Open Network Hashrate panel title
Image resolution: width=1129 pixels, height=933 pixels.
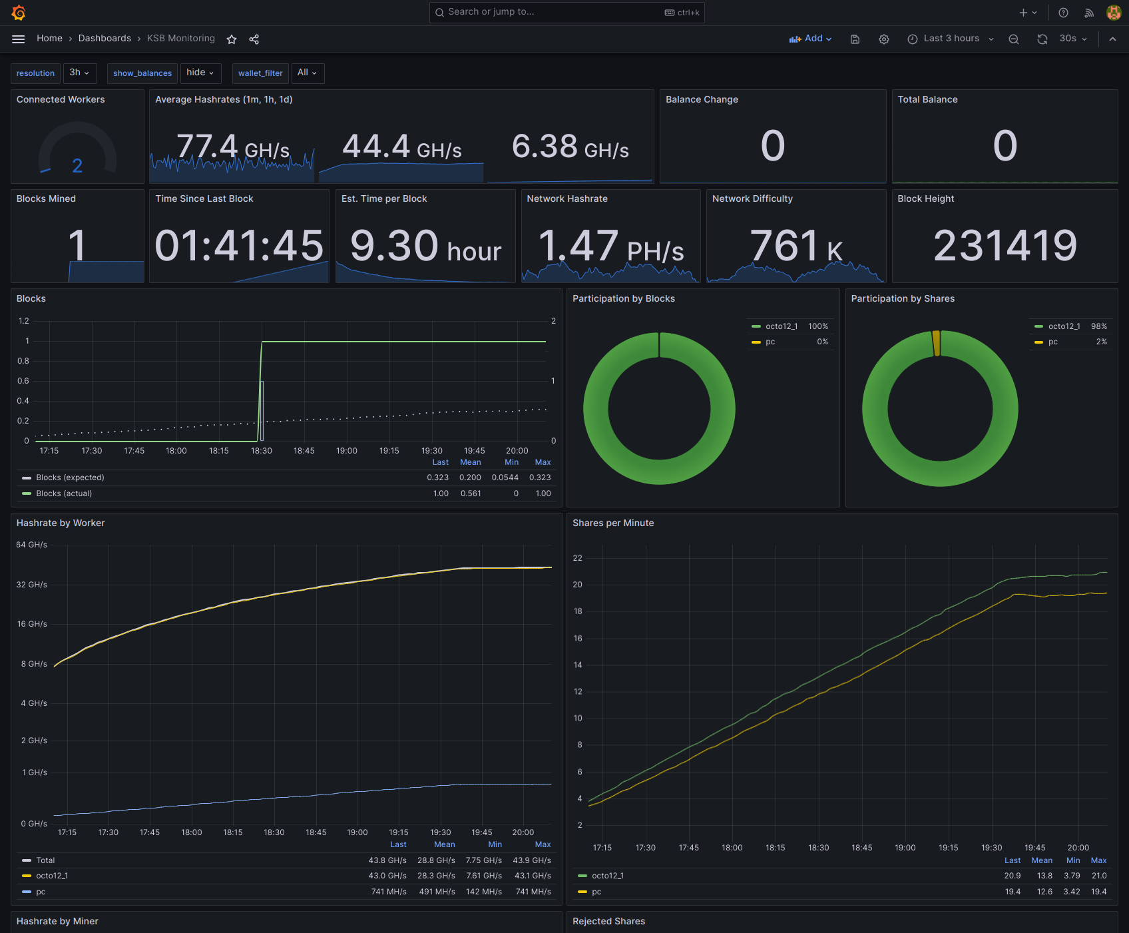point(567,198)
